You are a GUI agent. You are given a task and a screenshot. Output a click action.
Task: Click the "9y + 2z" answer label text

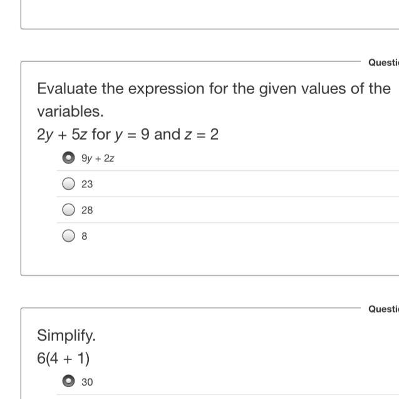98,158
